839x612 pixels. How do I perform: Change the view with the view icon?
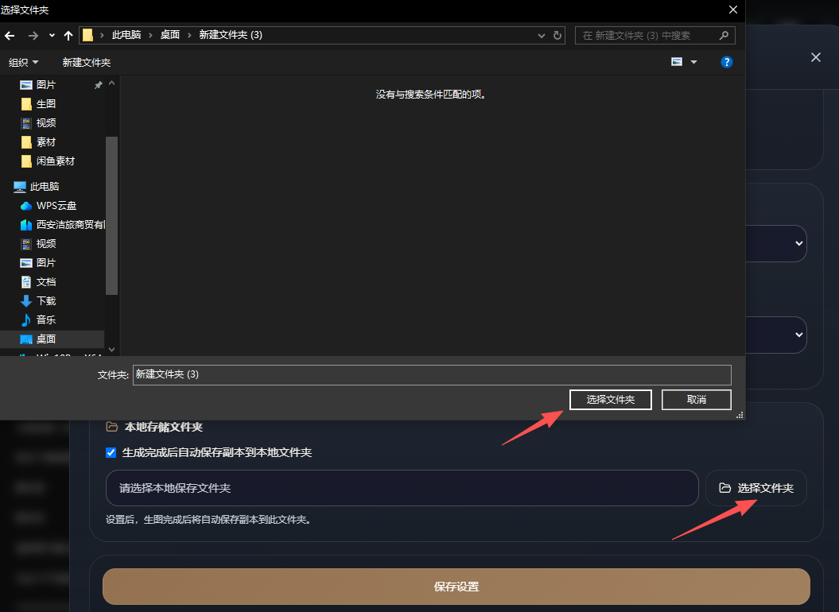pos(677,62)
